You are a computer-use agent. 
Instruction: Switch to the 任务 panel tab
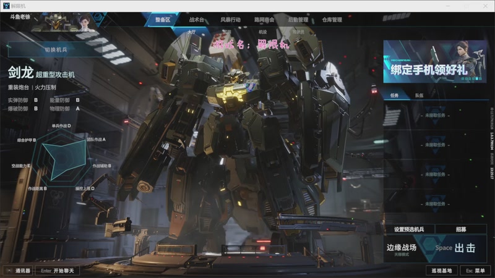click(394, 95)
